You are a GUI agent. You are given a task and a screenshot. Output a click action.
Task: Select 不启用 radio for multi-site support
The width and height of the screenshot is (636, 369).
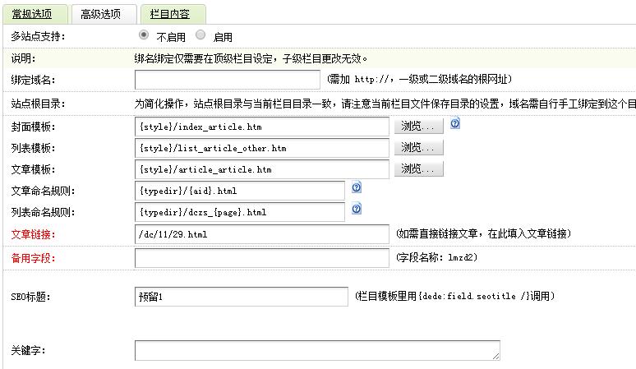coord(143,35)
